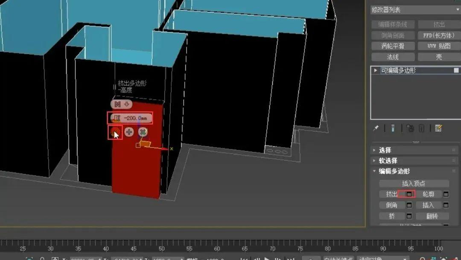Screen dimensions: 461x260
Task: Click the 轮廓 button
Action: (x=429, y=194)
